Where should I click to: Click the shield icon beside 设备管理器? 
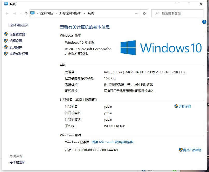(x=6, y=34)
